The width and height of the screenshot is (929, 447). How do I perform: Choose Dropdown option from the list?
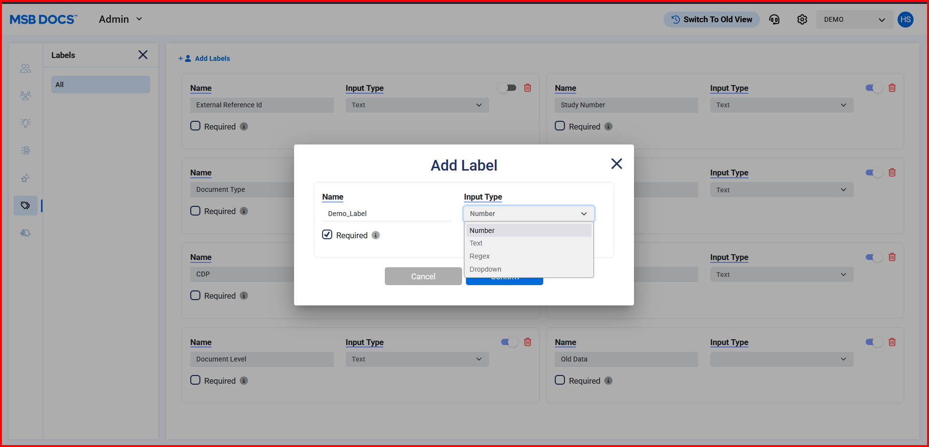[x=485, y=269]
